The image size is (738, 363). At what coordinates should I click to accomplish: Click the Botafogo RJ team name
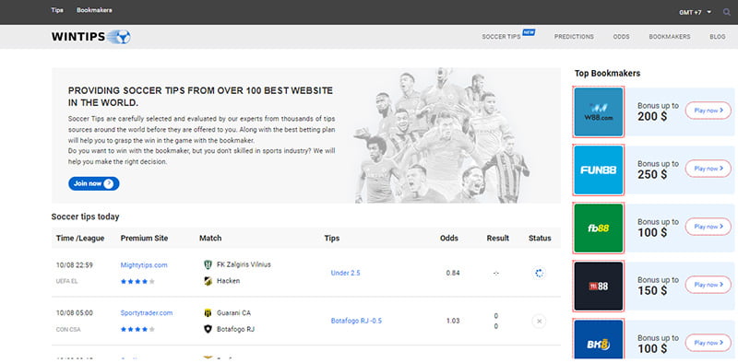[236, 329]
